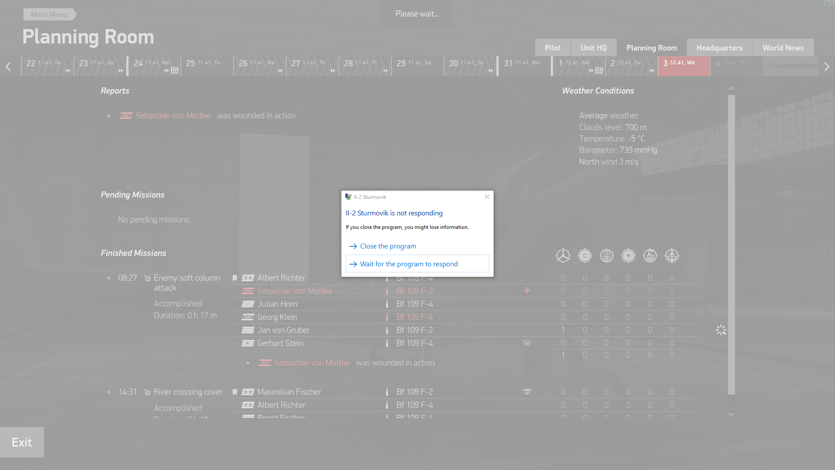Select the 3.12.41 Wednesday timeline date
This screenshot has height=470, width=835.
[683, 66]
